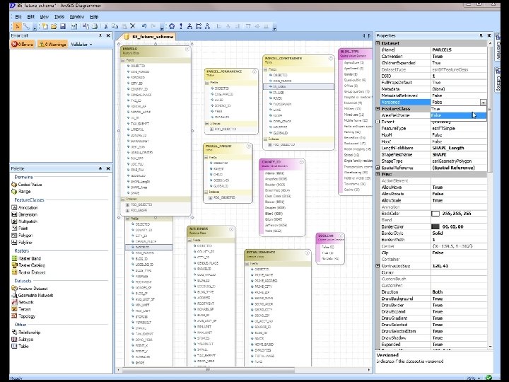Screen dimensions: 509x382
Task: Expand the SpatialReference property
Action: pos(378,168)
